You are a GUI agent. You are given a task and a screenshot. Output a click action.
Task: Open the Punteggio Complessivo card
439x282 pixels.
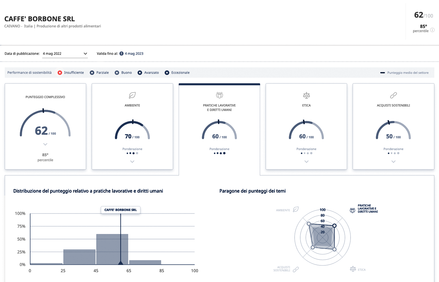tap(45, 126)
